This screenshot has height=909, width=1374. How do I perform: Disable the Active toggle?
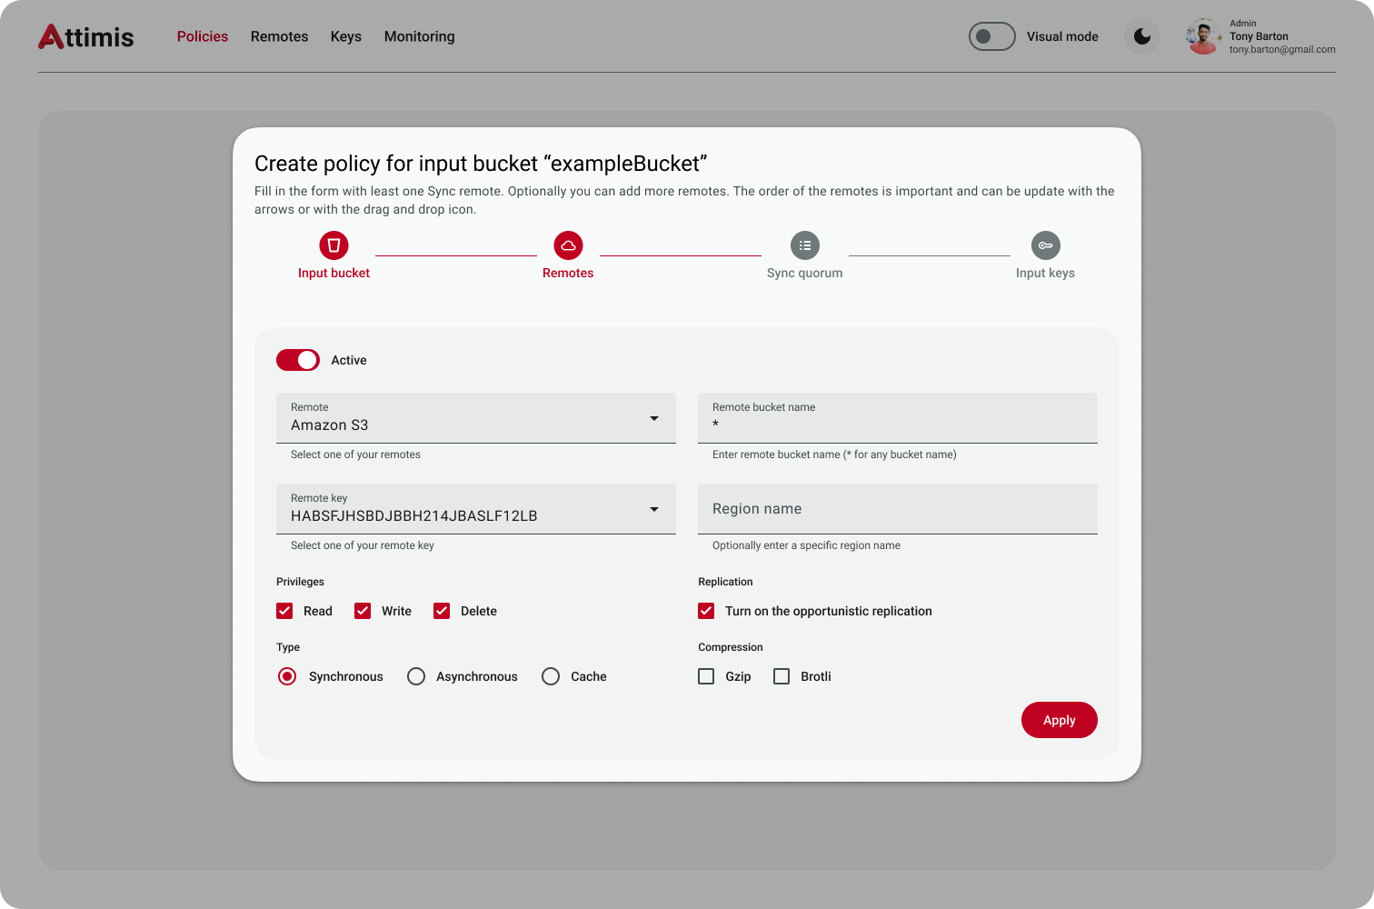tap(298, 360)
